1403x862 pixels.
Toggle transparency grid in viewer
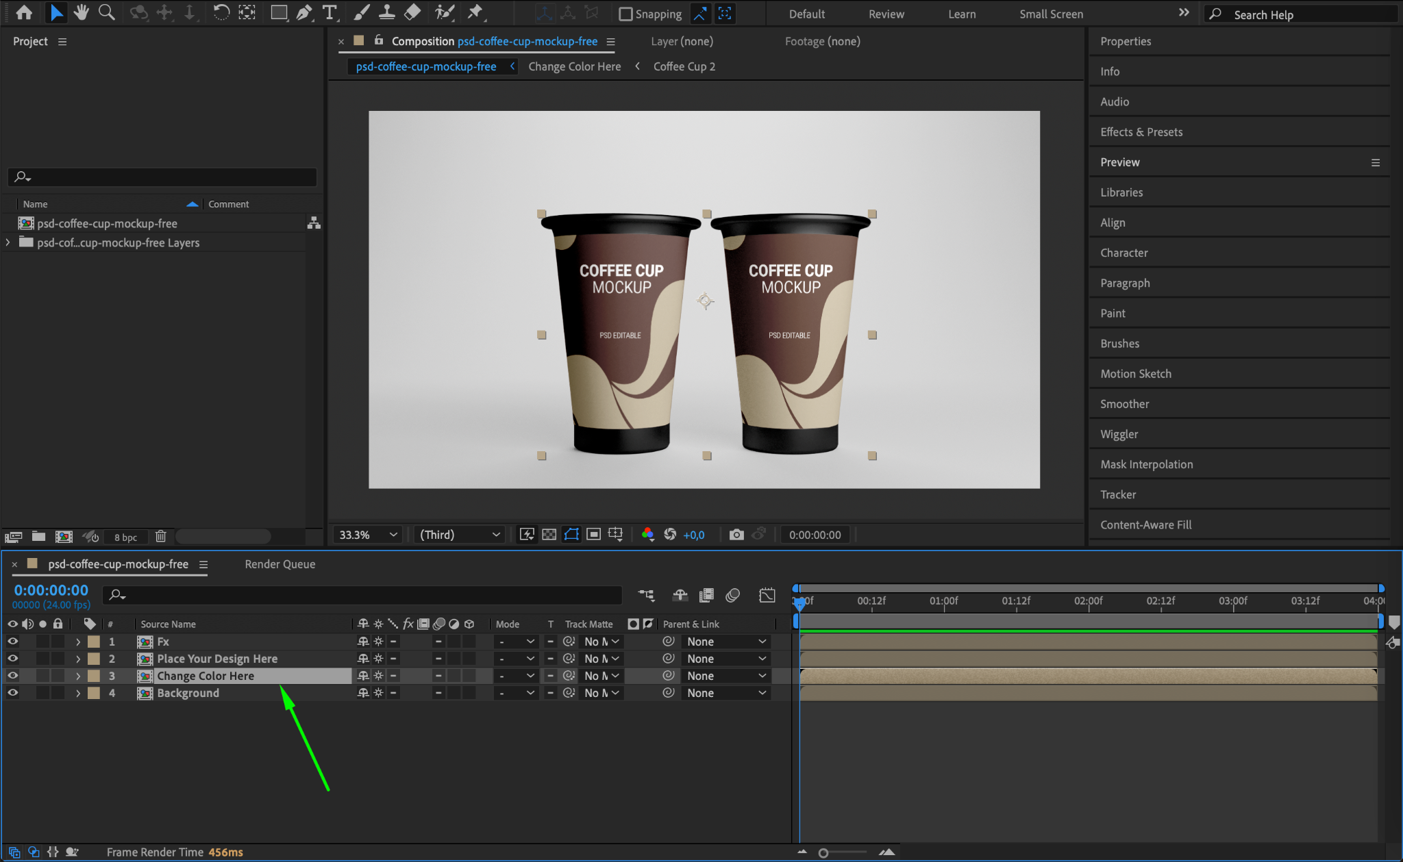(x=549, y=535)
